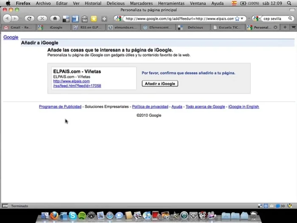This screenshot has height=223, width=297.
Task: Click the Google logo link
Action: pyautogui.click(x=11, y=37)
